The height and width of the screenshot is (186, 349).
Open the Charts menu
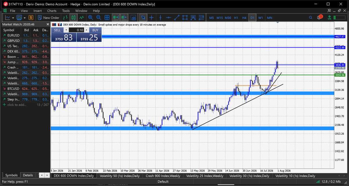52,10
